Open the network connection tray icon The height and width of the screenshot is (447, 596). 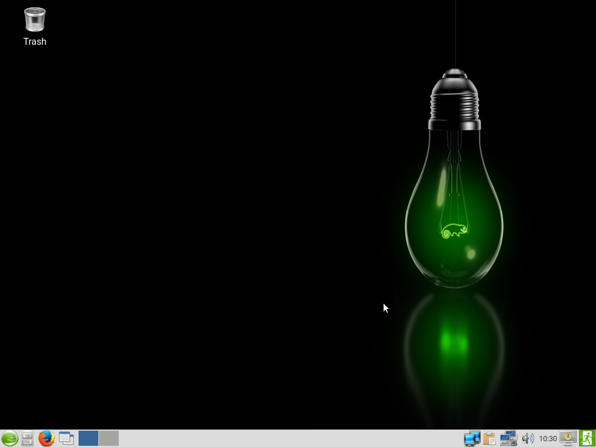(x=508, y=438)
